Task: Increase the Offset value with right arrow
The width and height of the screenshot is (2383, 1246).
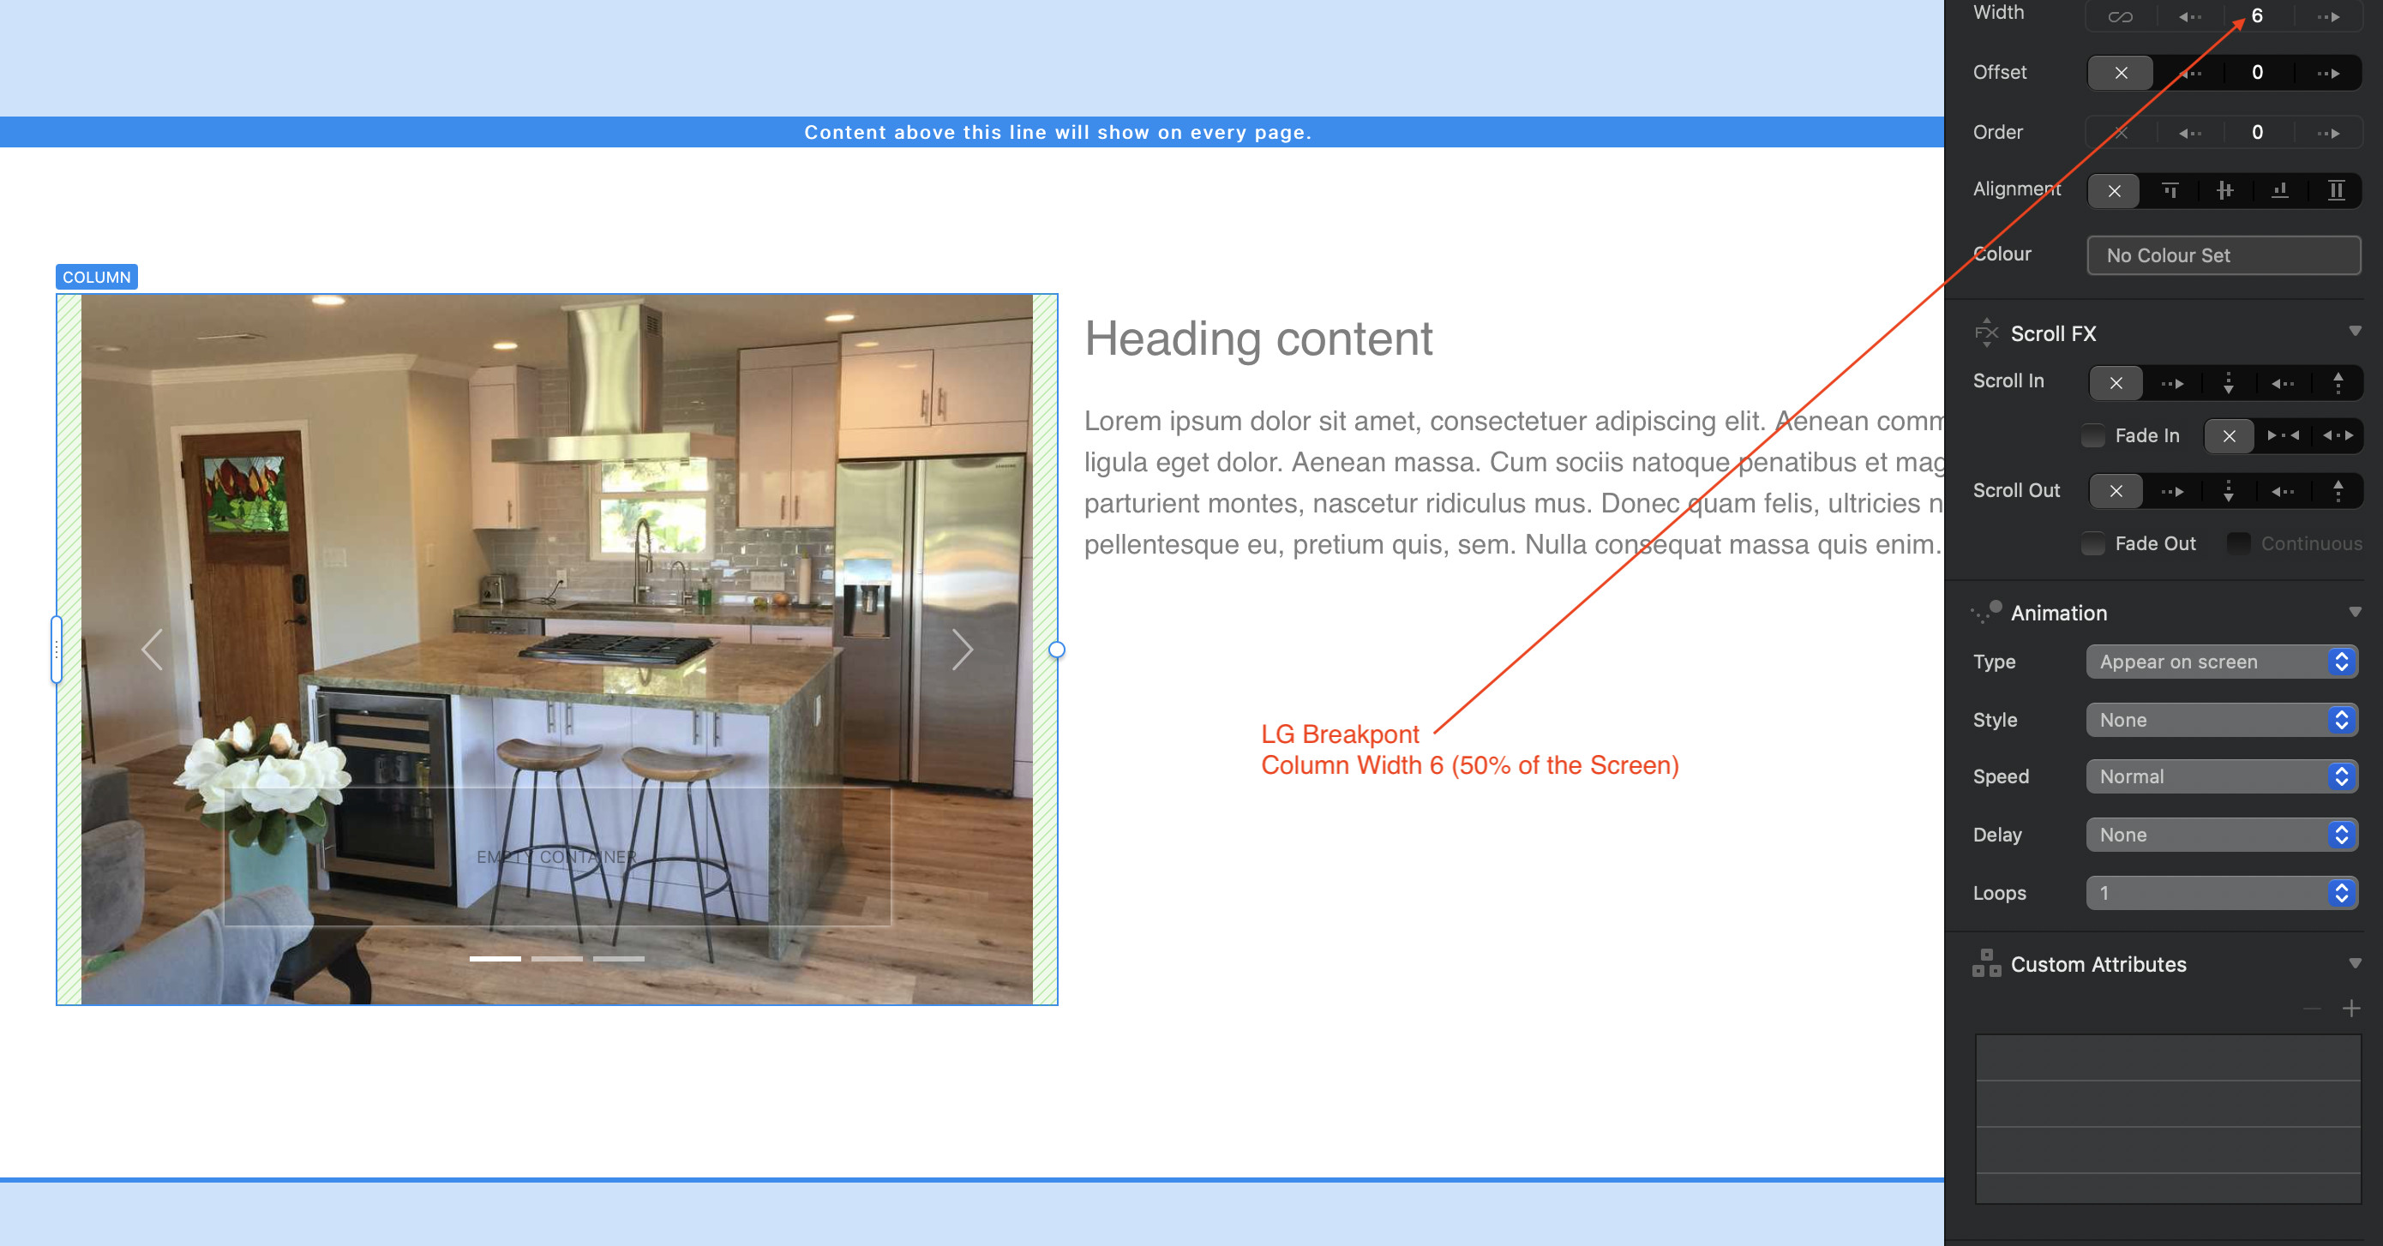Action: pos(2327,73)
